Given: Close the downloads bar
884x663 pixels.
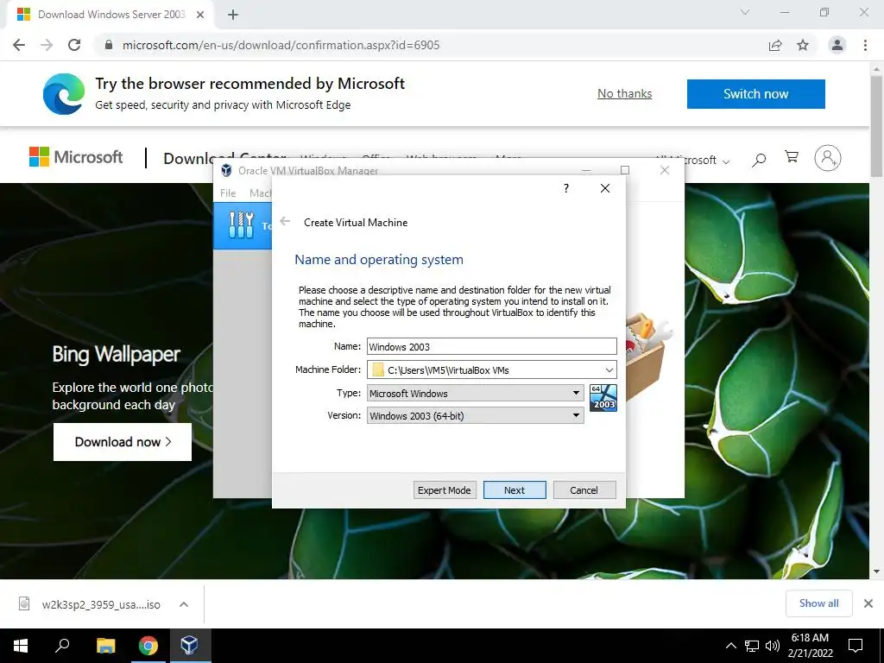Looking at the screenshot, I should 868,603.
